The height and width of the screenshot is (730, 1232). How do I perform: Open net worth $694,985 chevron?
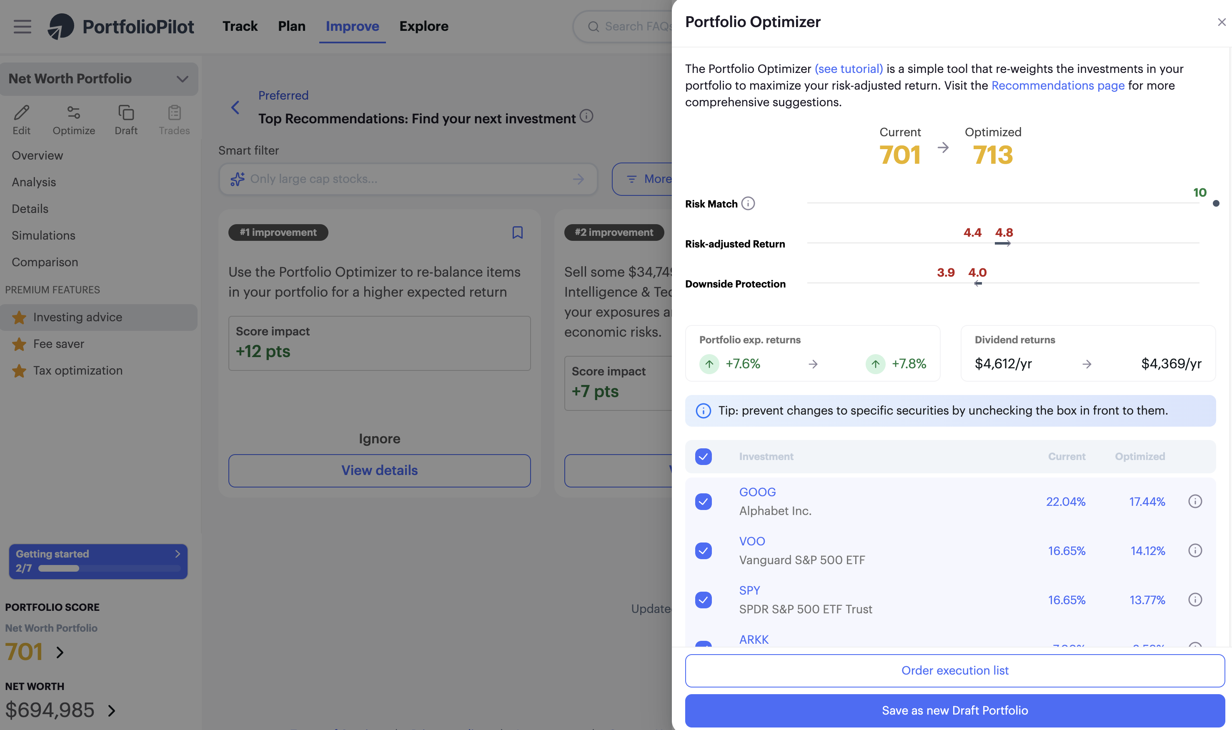(112, 710)
